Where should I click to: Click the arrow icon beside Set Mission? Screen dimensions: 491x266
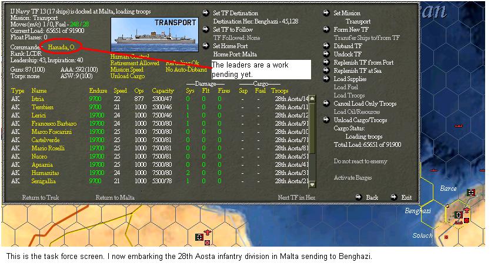pos(326,13)
